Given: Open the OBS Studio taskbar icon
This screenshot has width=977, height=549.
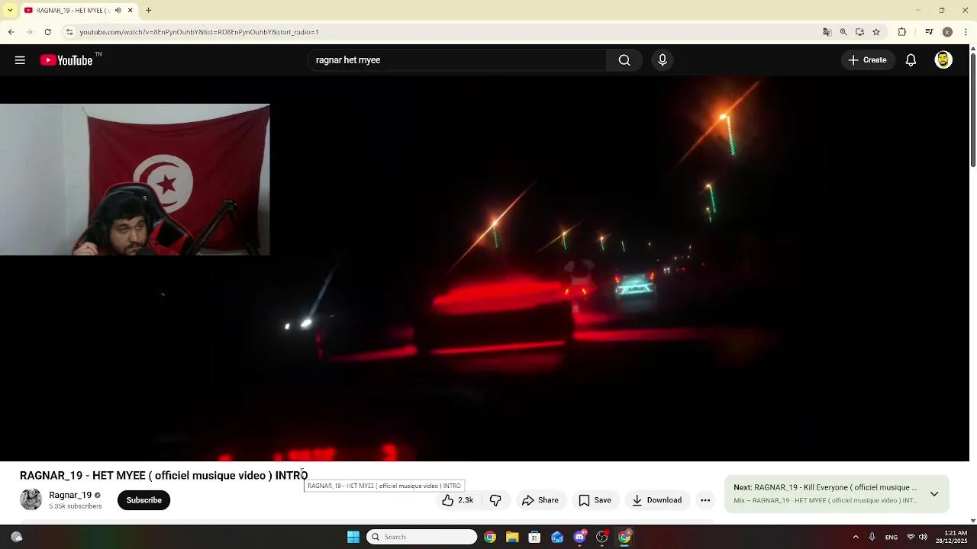Looking at the screenshot, I should click(602, 537).
